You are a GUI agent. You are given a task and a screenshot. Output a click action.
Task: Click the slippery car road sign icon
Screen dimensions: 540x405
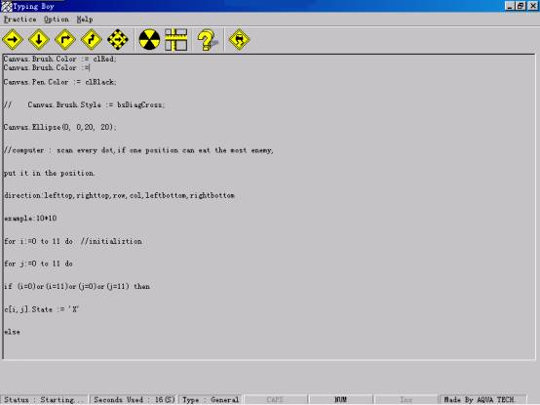tap(239, 40)
